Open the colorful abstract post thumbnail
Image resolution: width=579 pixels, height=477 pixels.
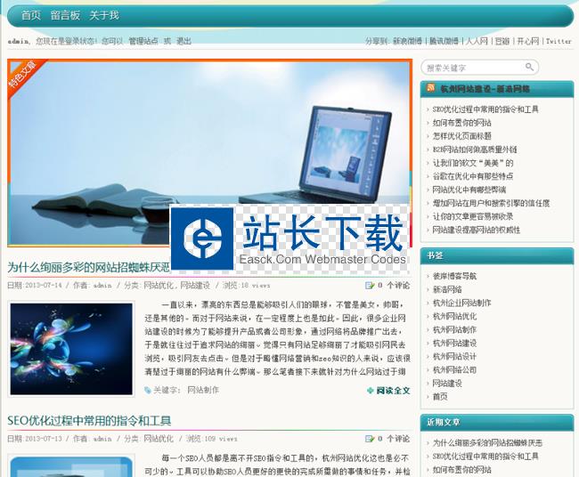pos(71,349)
